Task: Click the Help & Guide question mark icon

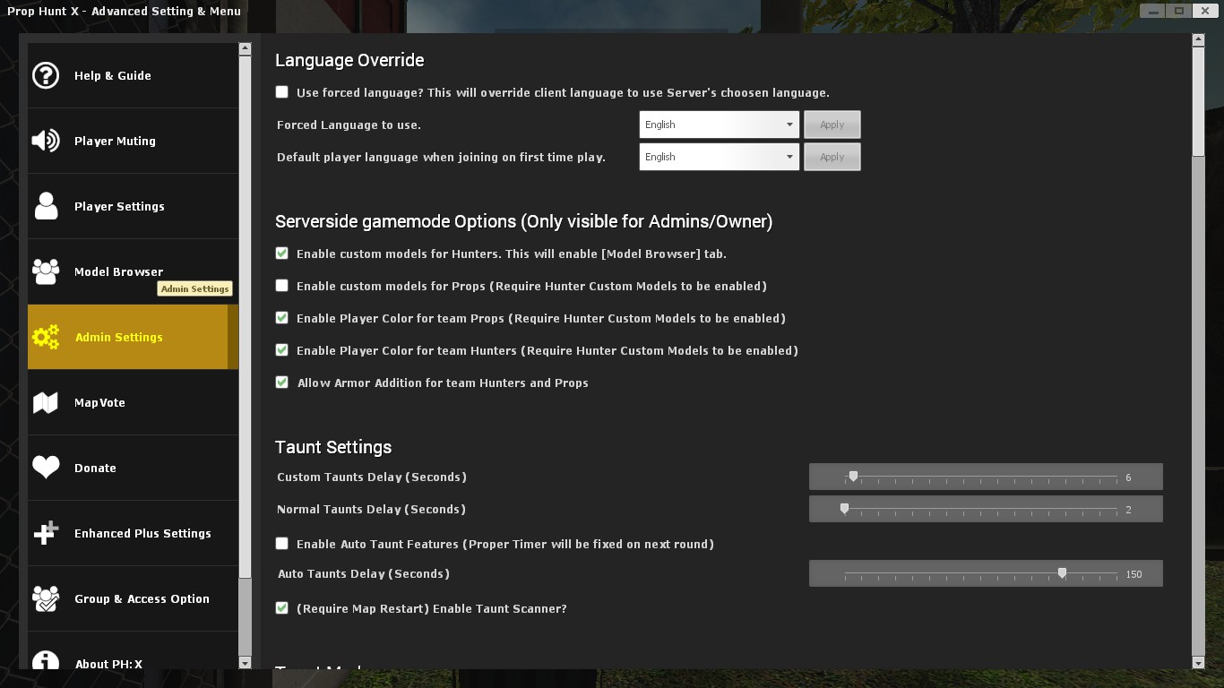Action: click(46, 75)
